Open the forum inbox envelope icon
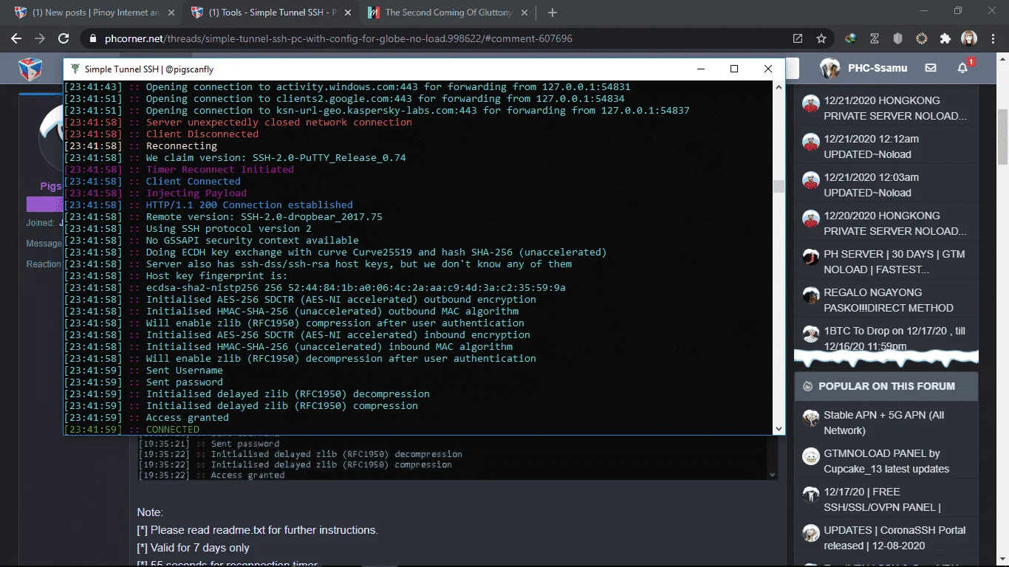 931,68
